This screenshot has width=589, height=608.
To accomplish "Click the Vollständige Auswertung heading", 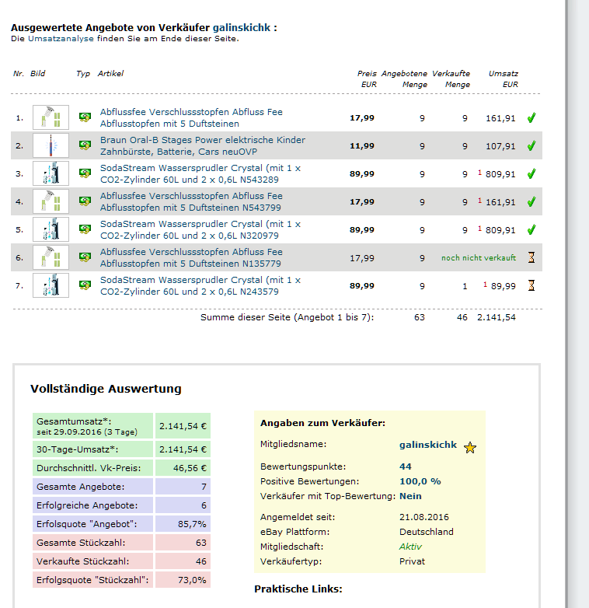I will point(106,389).
